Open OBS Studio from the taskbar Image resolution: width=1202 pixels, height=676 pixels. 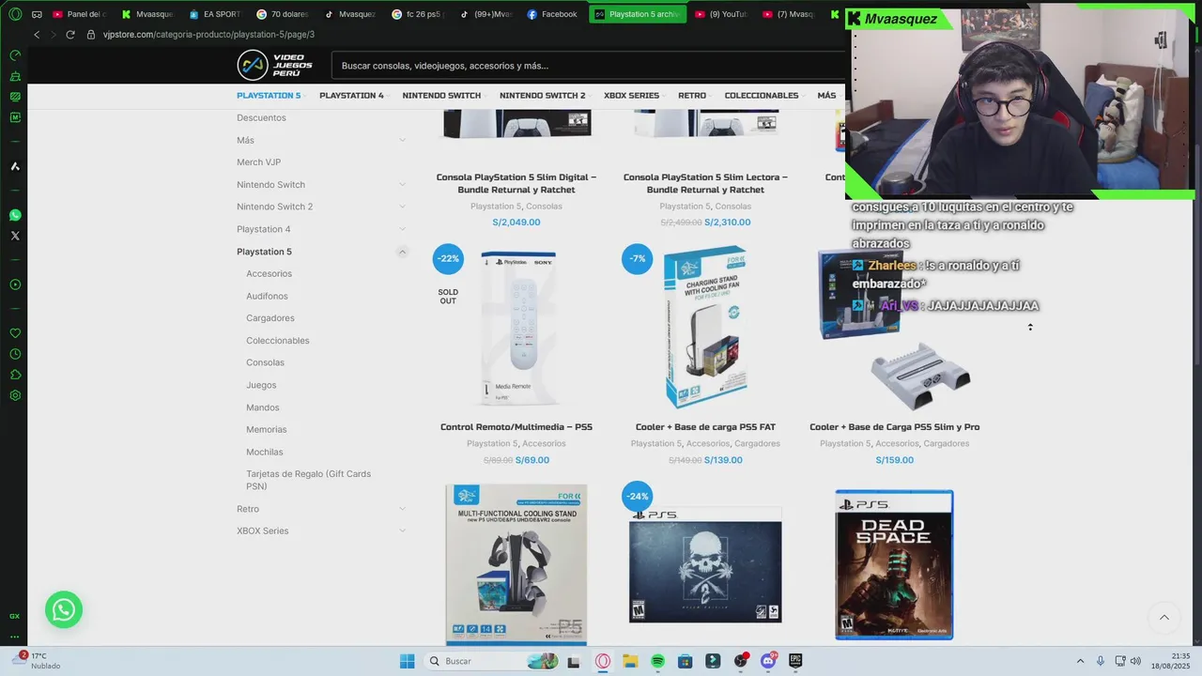click(x=741, y=661)
